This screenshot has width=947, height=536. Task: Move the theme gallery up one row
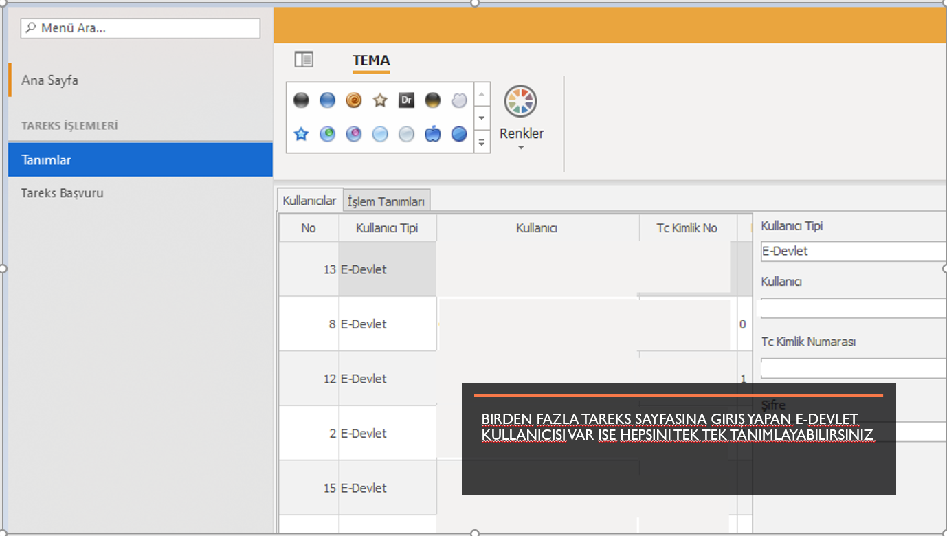pos(482,95)
